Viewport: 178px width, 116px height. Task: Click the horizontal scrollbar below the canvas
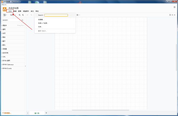[x=101, y=110]
